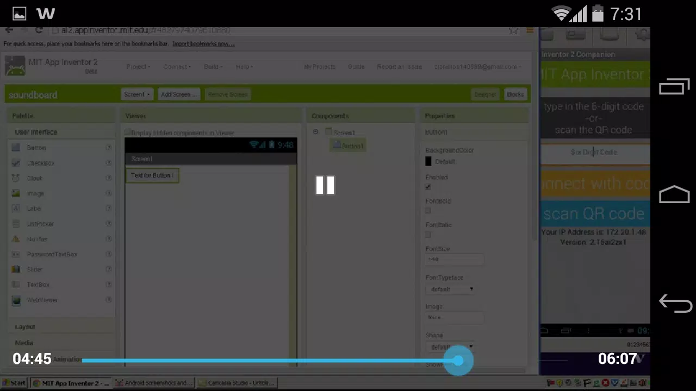This screenshot has width=696, height=391.
Task: Click the Windows Start button
Action: 15,383
